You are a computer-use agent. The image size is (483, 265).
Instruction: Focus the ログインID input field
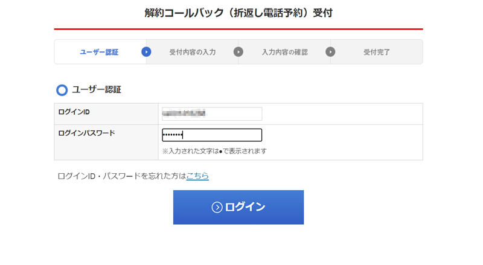tap(212, 113)
